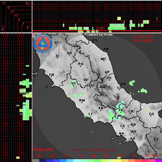Image resolution: width=162 pixels, height=162 pixels.
Task: Click the TE city label
Action: click(x=110, y=78)
